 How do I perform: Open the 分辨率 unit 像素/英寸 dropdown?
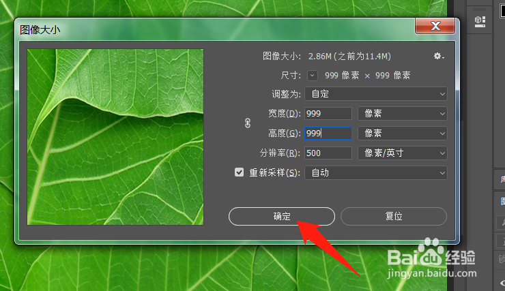[402, 153]
